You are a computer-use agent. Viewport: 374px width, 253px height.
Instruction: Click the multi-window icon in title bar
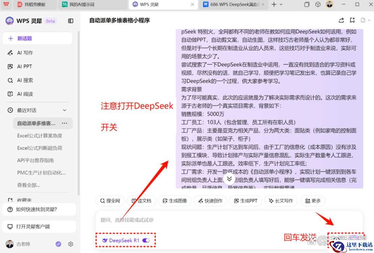click(307, 4)
